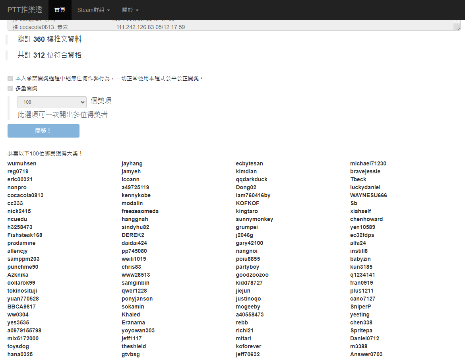Click the 總計 360 樓推文資料 summary text

click(x=50, y=39)
